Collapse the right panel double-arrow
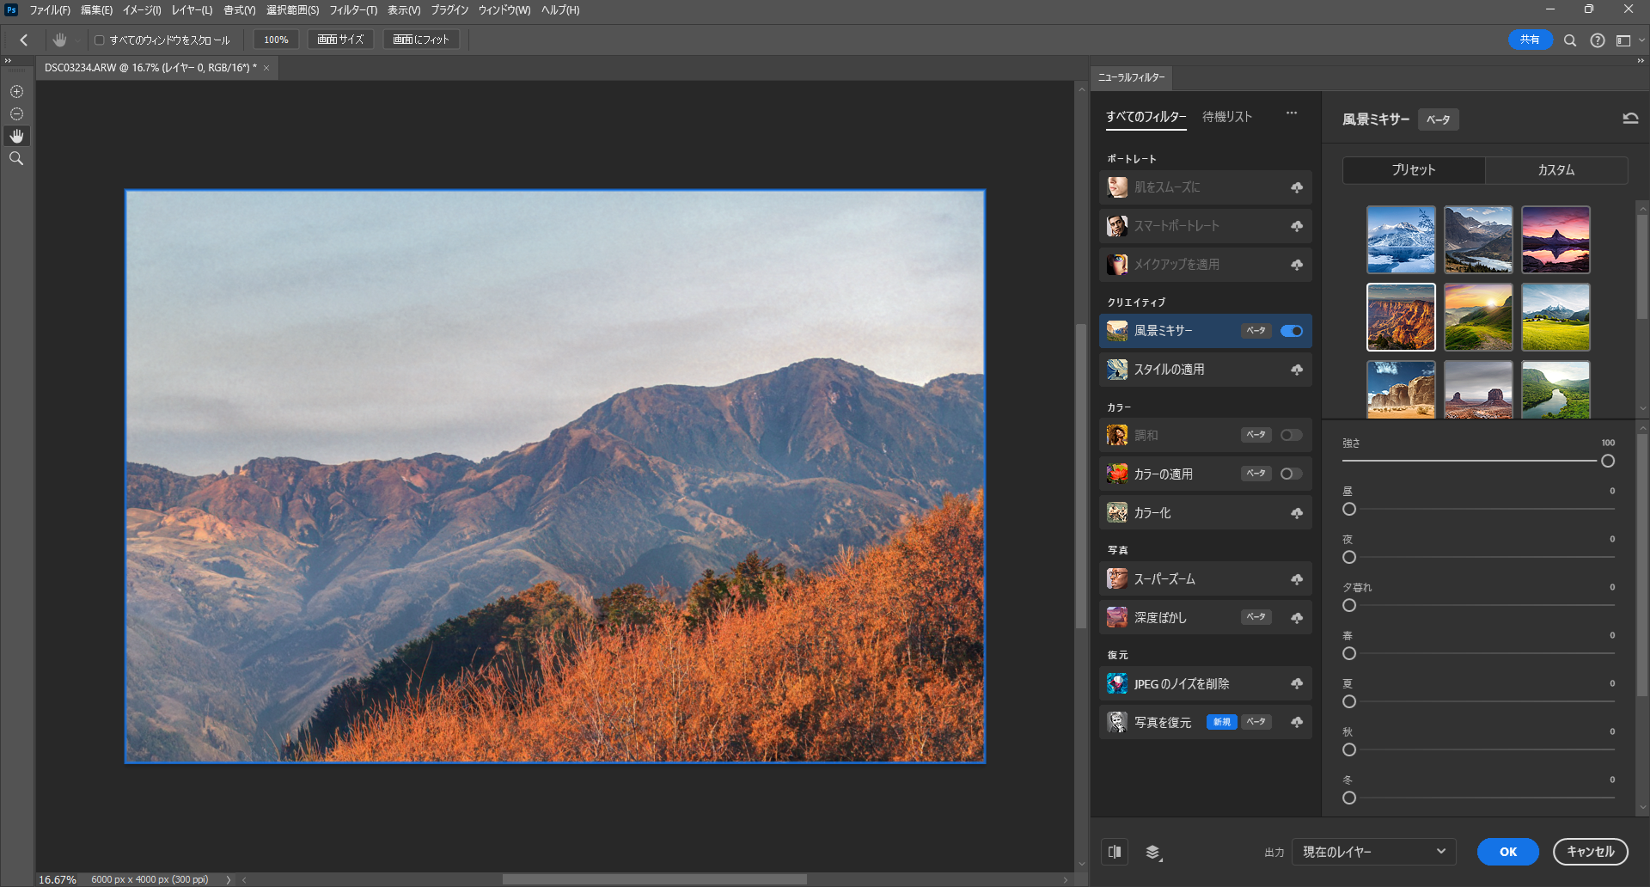 1640,61
